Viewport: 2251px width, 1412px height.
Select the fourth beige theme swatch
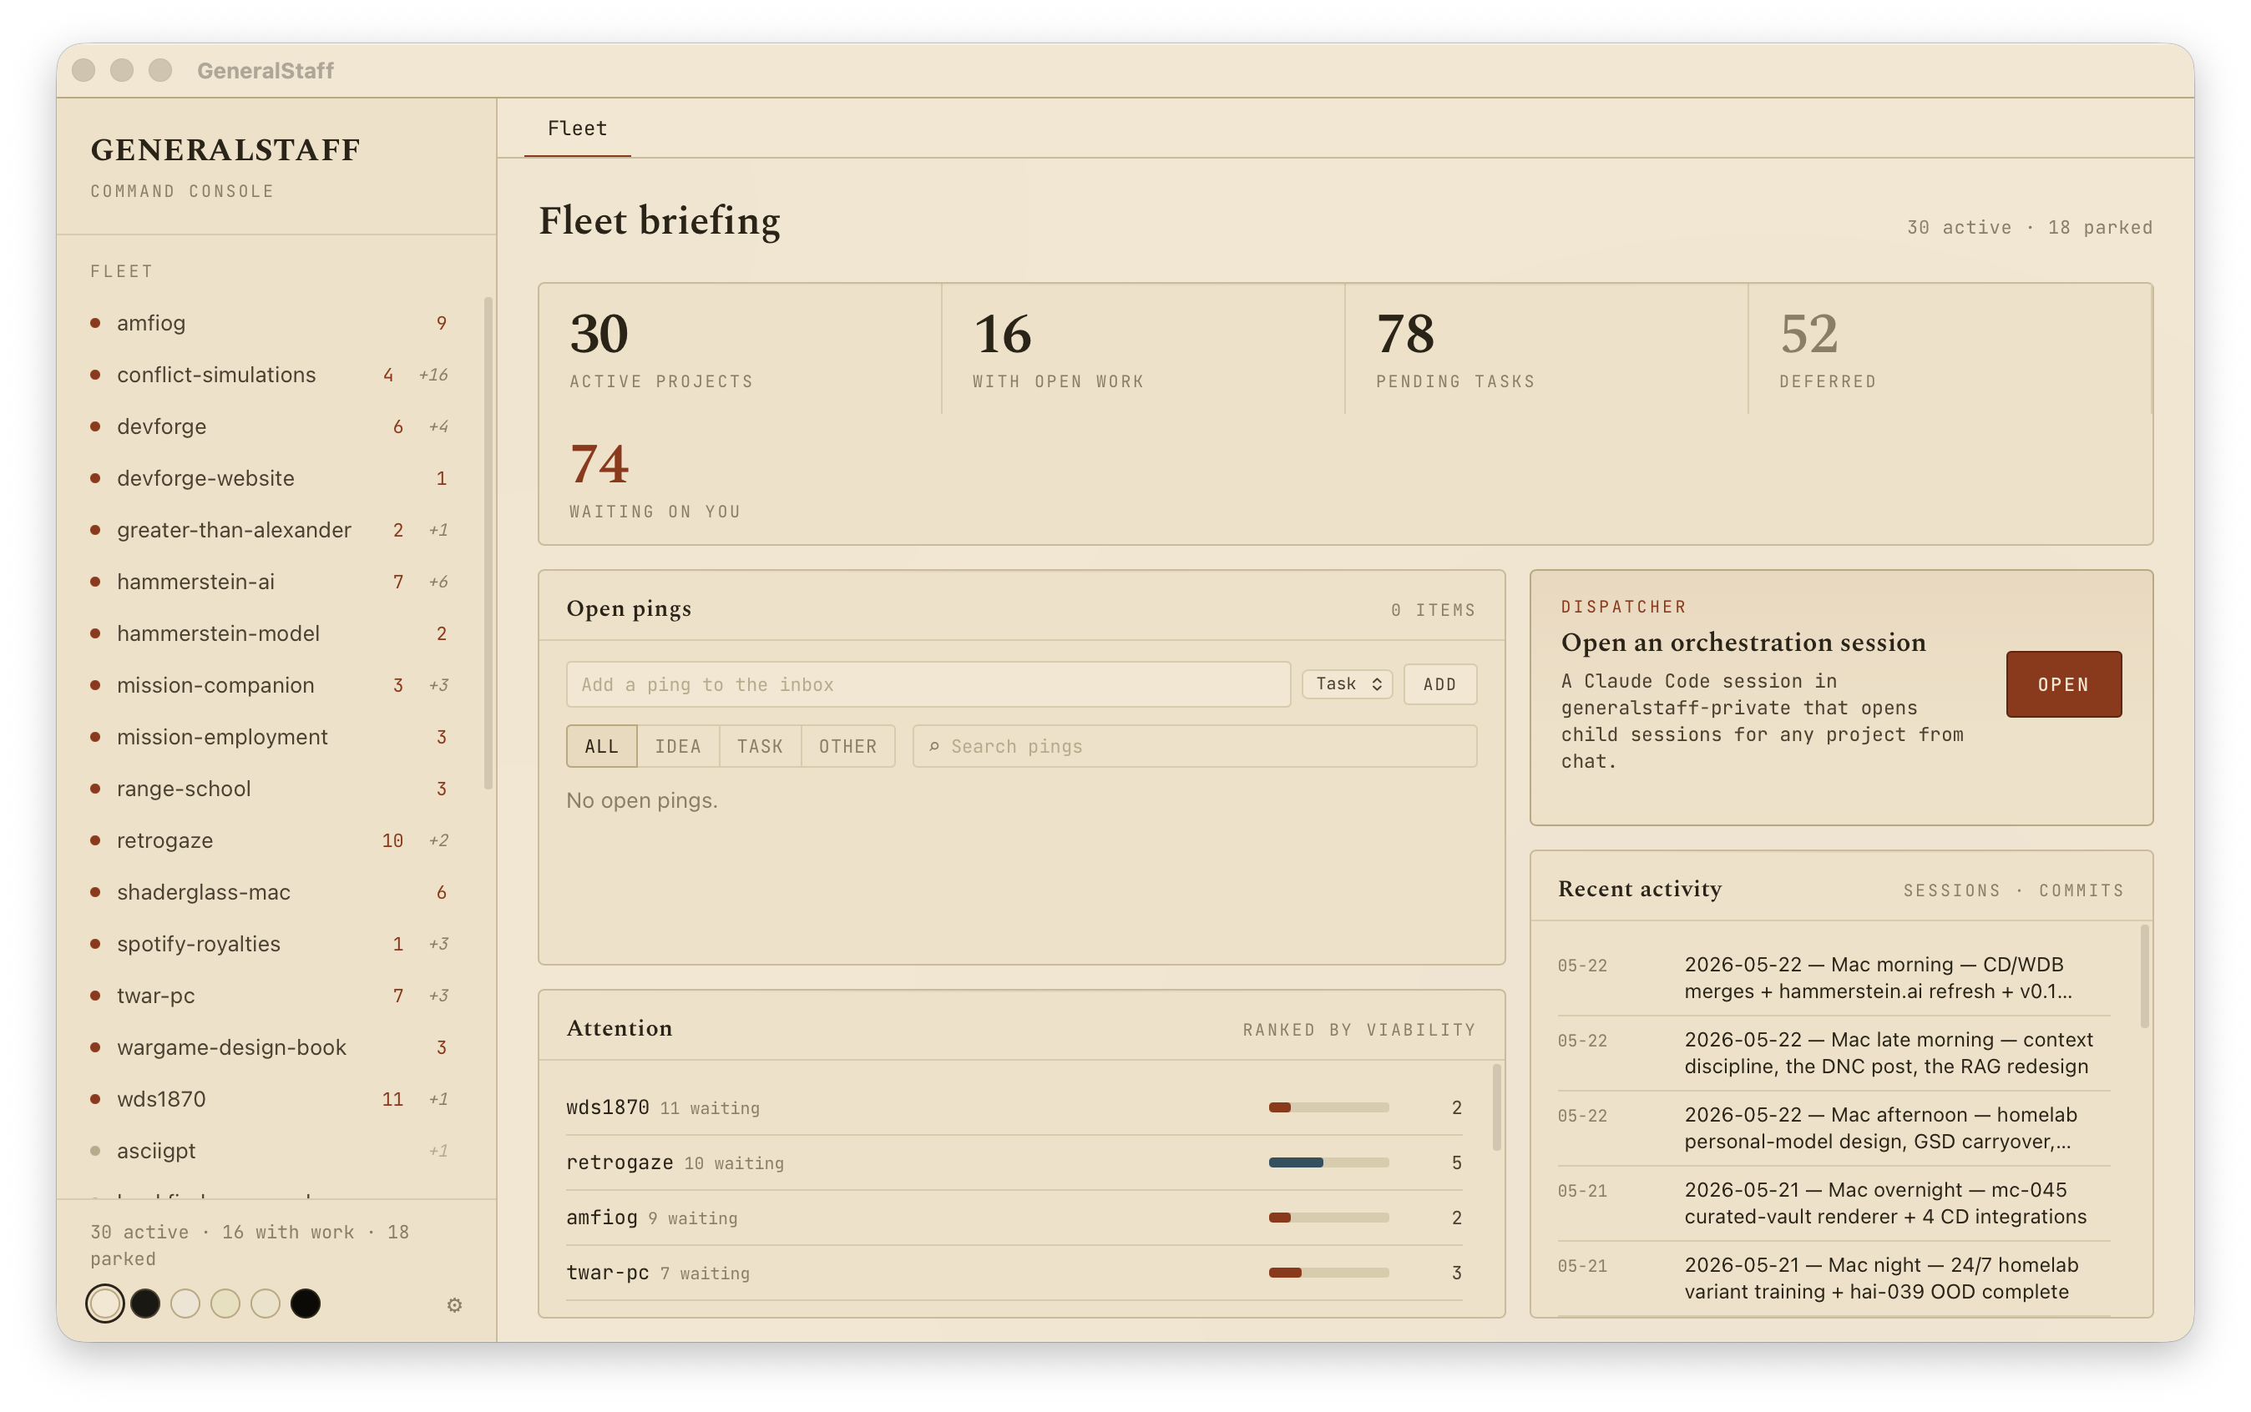(x=225, y=1304)
